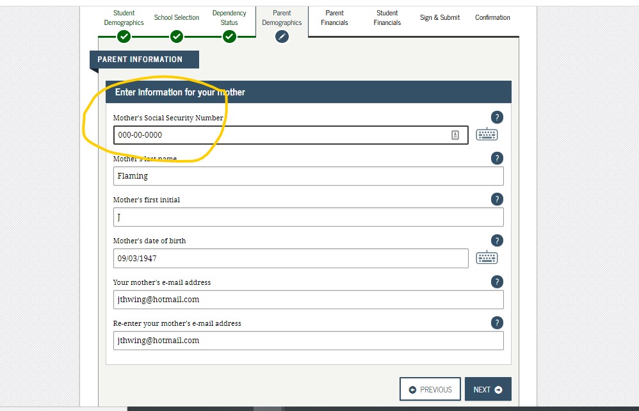Switch to Dependency Status tab
This screenshot has height=411, width=639.
tap(229, 18)
